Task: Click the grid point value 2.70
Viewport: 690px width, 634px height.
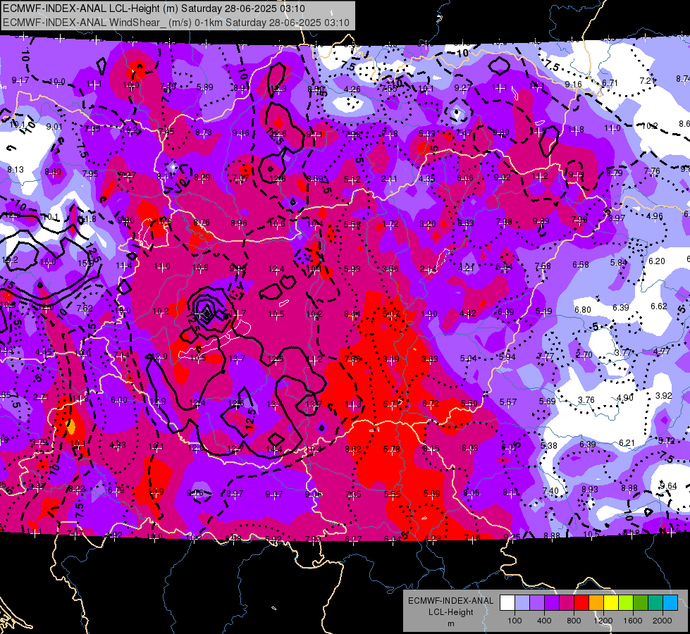Action: pos(584,354)
